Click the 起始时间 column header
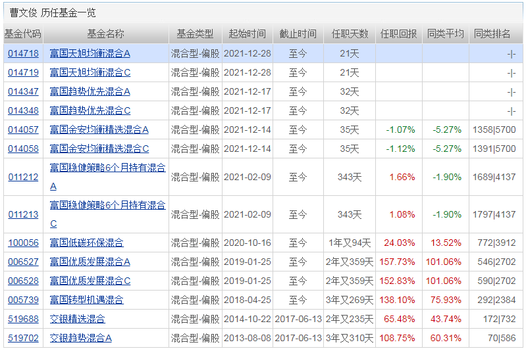The image size is (526, 353). (247, 34)
